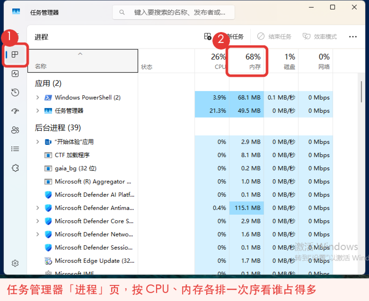Click the 0.1 MB/秒 disk cell

pyautogui.click(x=281, y=97)
